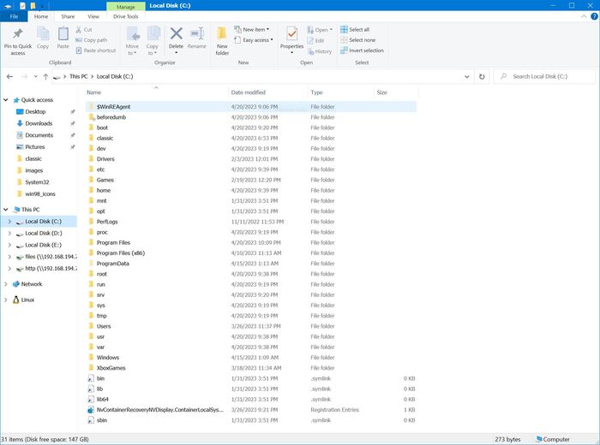This screenshot has height=445, width=600.
Task: Click the History command
Action: coord(320,51)
